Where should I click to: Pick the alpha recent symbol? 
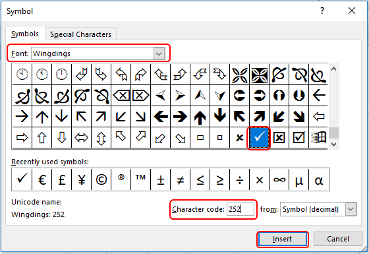pos(319,179)
